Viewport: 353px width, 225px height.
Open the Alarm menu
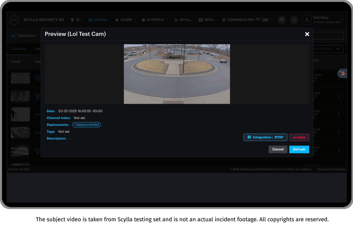pos(126,20)
